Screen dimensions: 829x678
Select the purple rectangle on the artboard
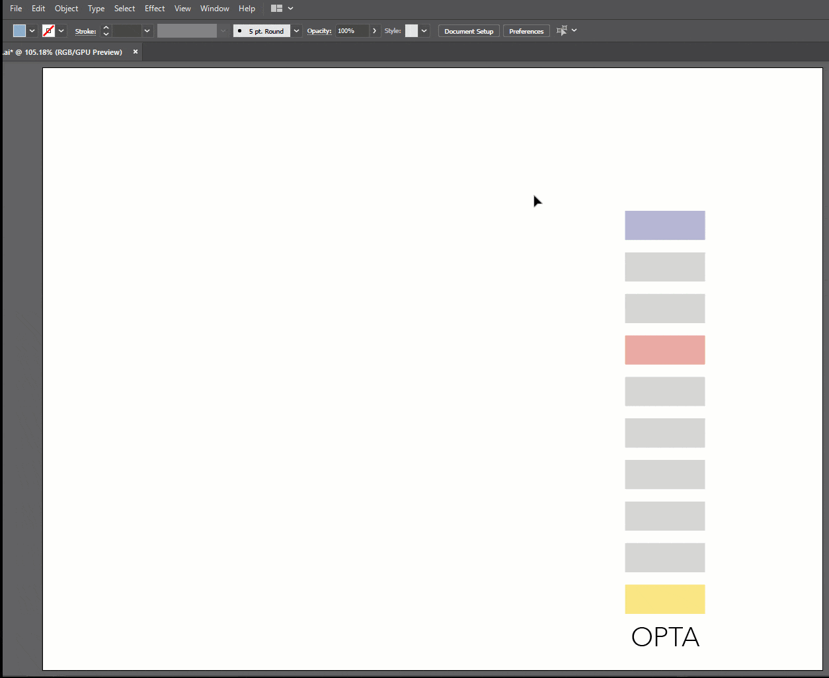(x=664, y=225)
